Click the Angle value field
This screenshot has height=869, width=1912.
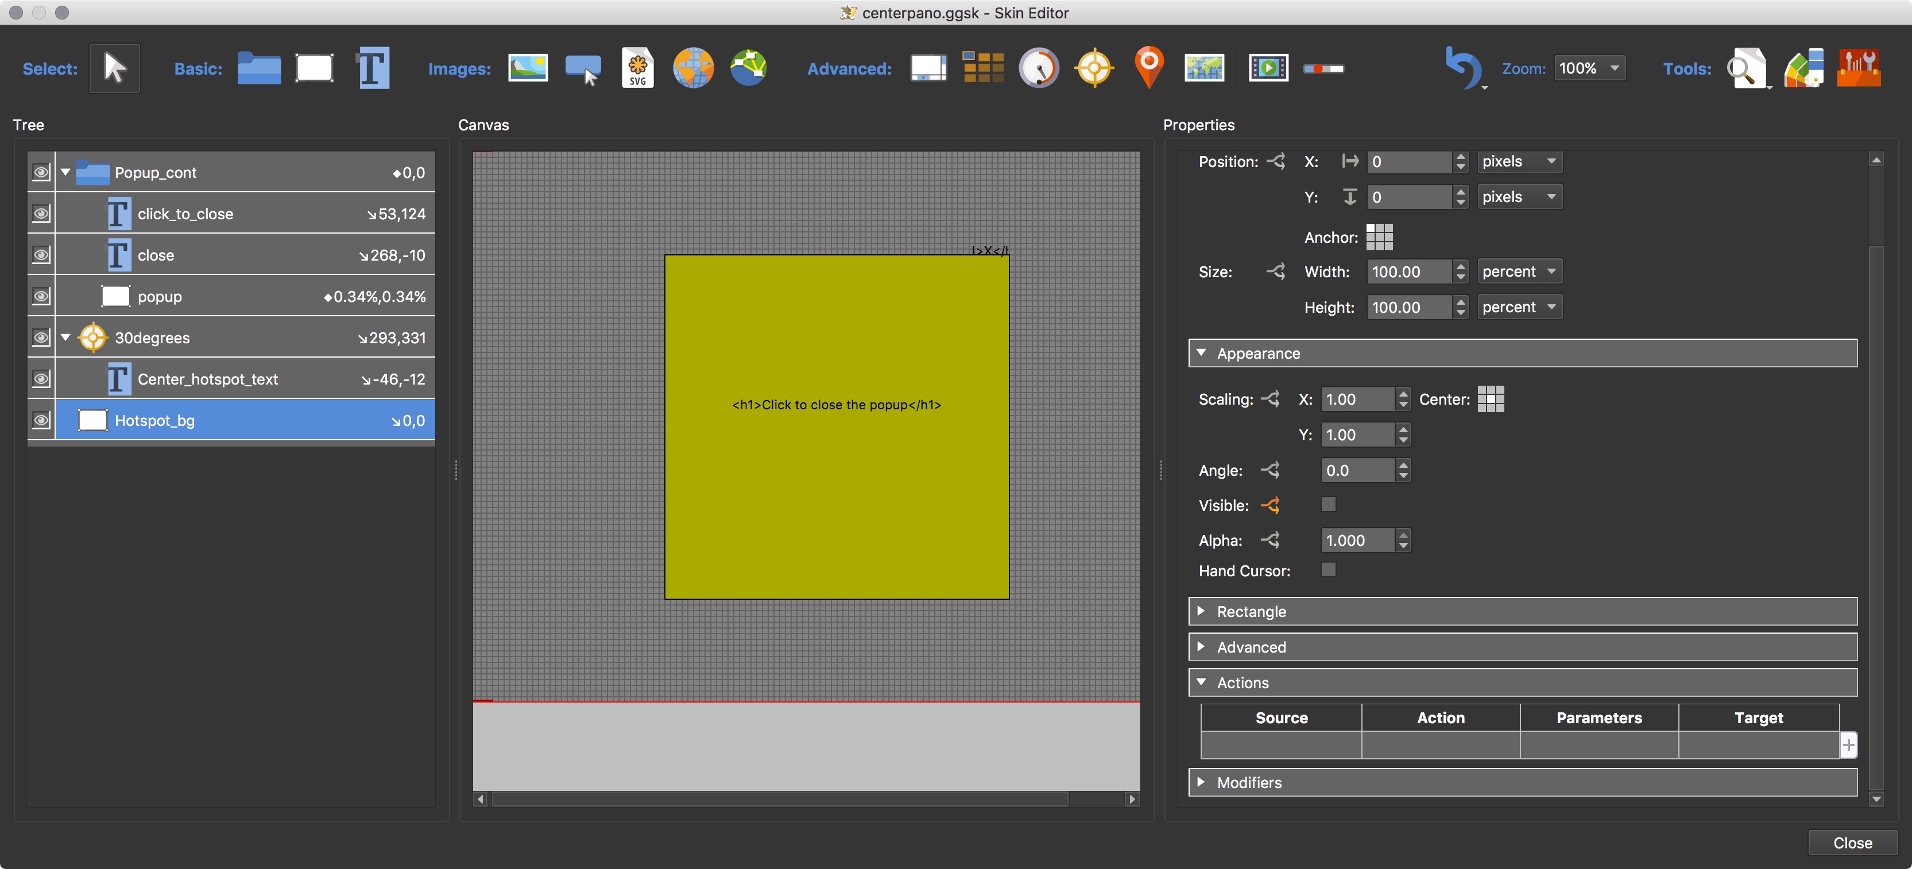tap(1357, 471)
